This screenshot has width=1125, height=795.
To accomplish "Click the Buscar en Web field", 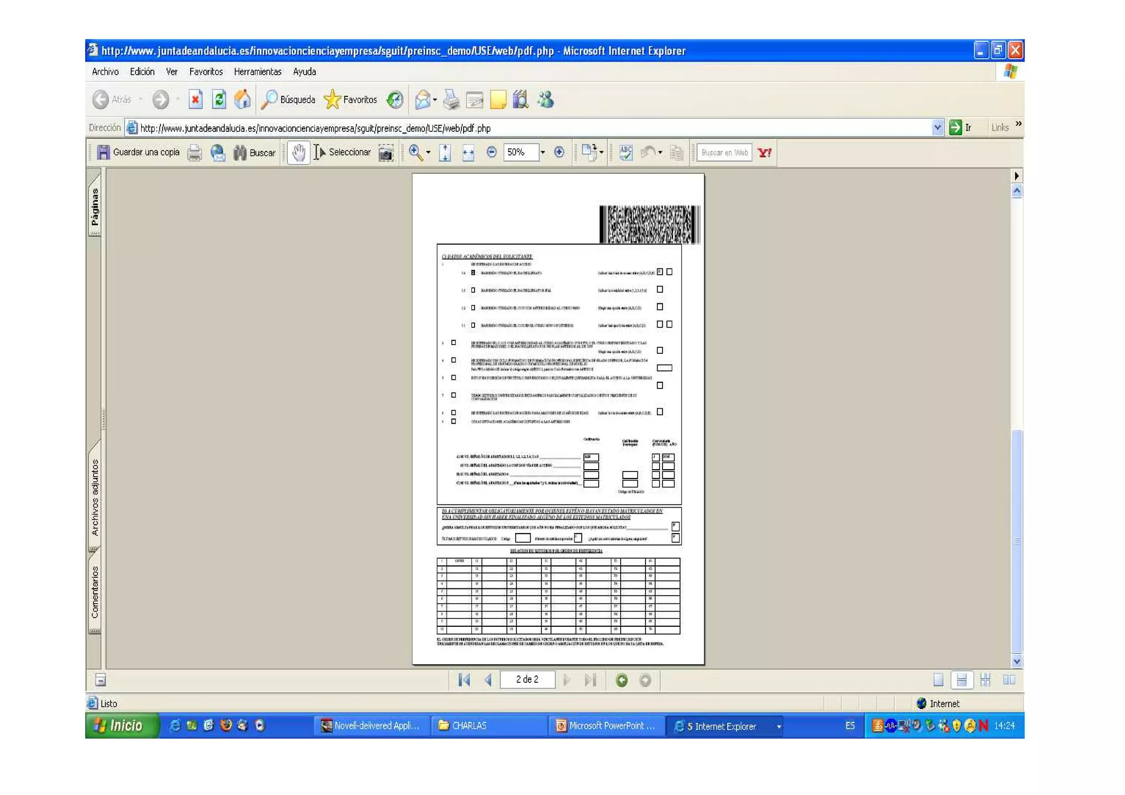I will coord(724,153).
